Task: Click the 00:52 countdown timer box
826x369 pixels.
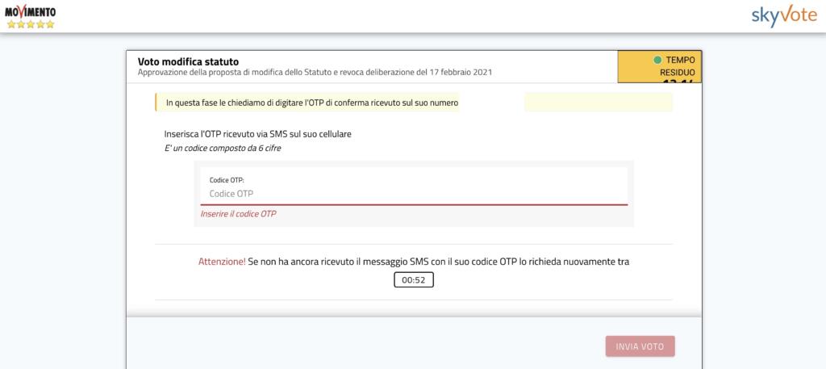Action: pyautogui.click(x=414, y=280)
